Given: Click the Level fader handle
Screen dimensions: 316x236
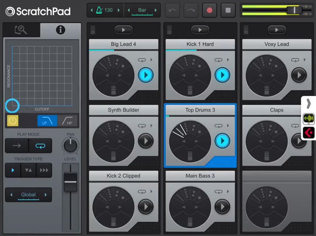Looking at the screenshot, I should point(70,182).
